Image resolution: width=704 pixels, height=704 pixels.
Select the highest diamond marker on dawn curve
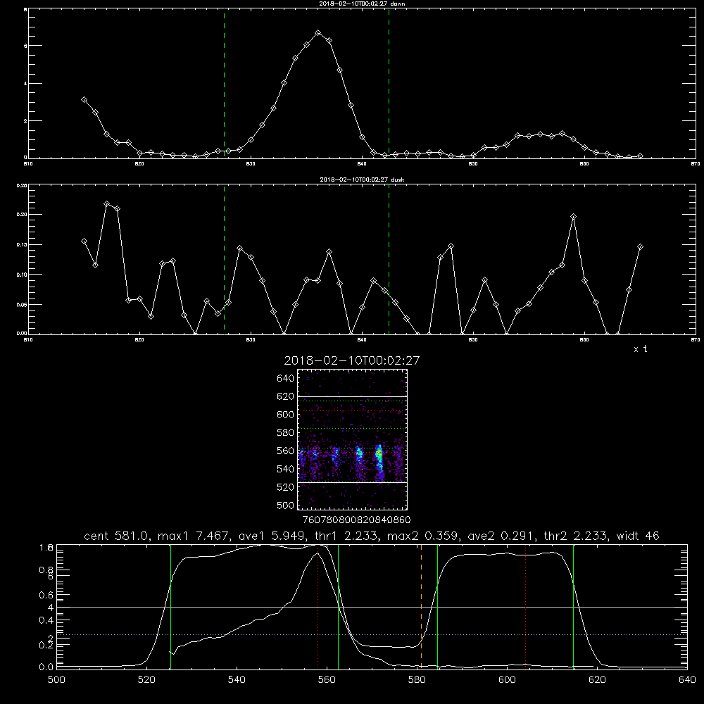[318, 33]
